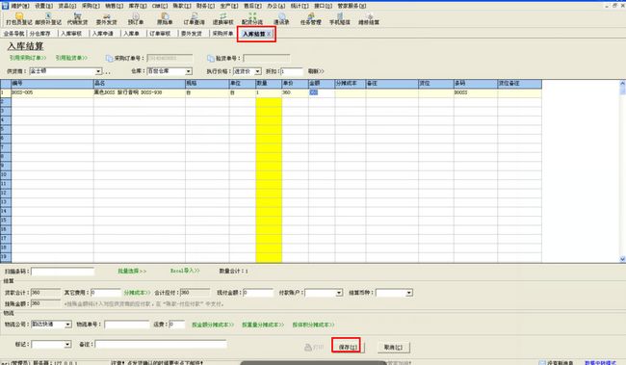Open the 管家服务 menu
The width and height of the screenshot is (626, 365).
pyautogui.click(x=352, y=6)
